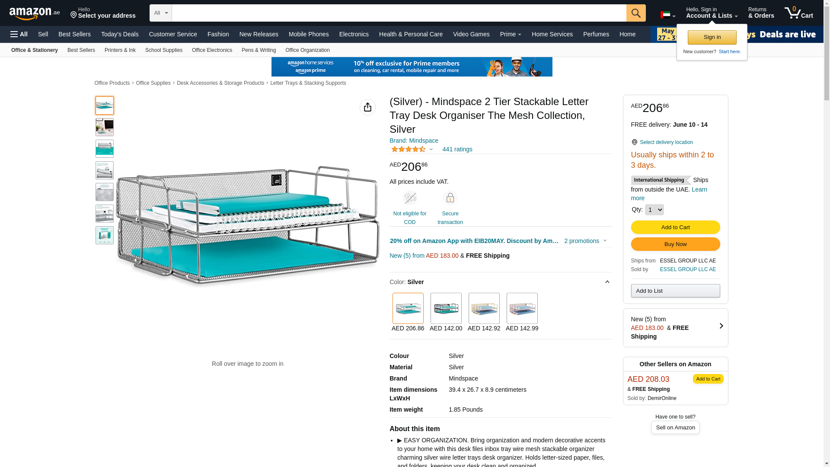Viewport: 830px width, 467px height.
Task: Select the second product thumbnail image
Action: (105, 127)
